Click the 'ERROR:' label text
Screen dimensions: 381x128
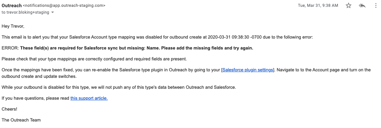10,48
